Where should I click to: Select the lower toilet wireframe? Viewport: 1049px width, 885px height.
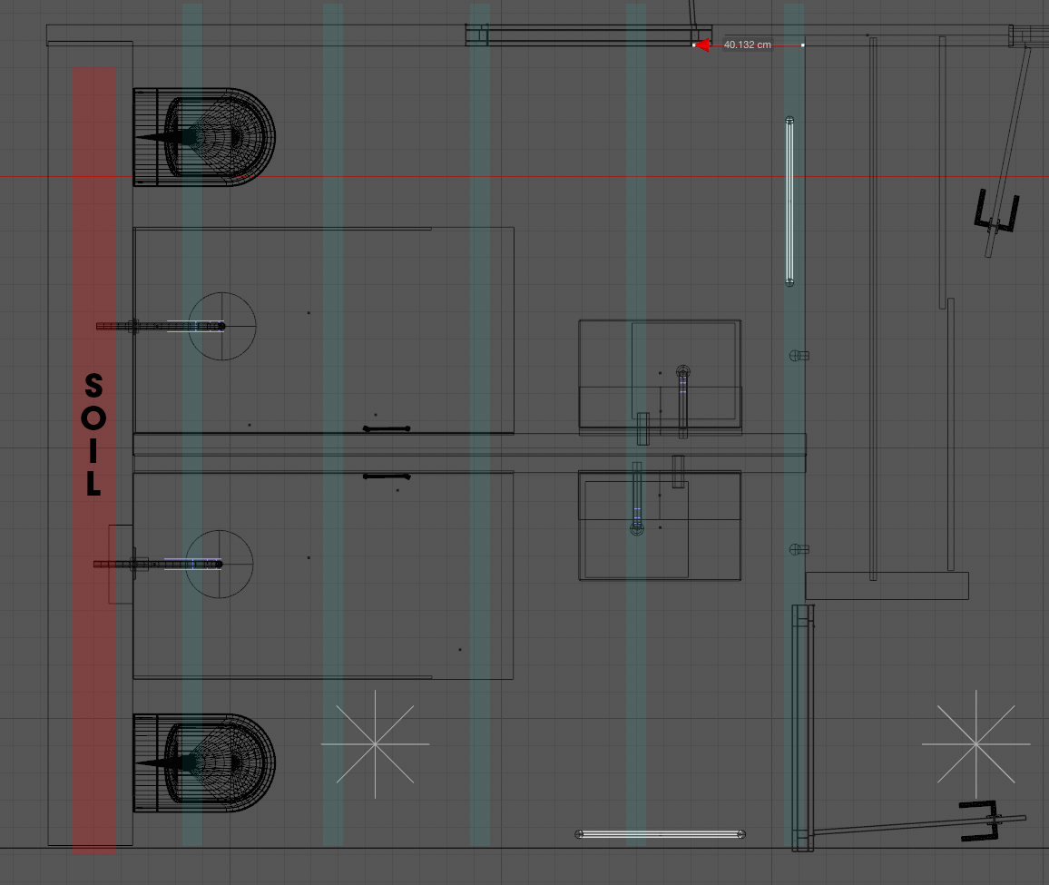[204, 762]
